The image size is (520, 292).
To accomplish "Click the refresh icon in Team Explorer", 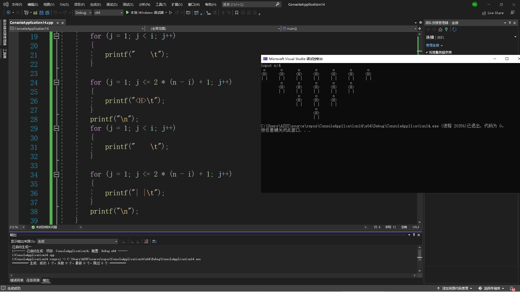I will (454, 30).
